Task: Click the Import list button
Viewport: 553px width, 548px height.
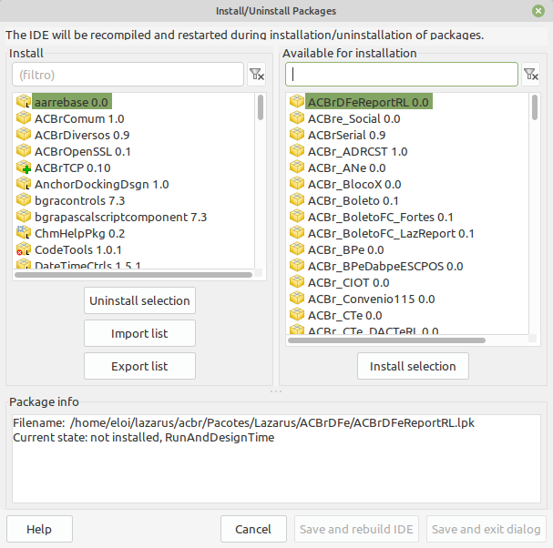Action: point(139,333)
